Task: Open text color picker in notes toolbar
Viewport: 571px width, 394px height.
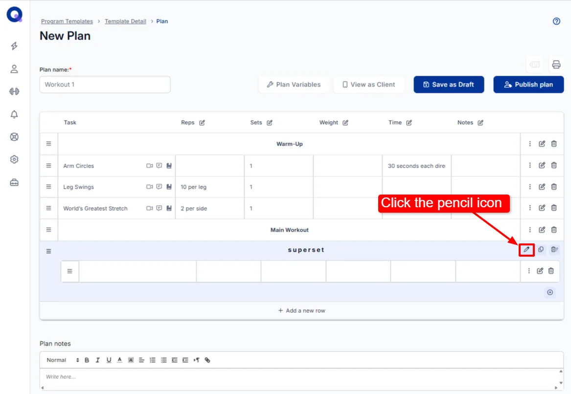Action: click(x=119, y=360)
